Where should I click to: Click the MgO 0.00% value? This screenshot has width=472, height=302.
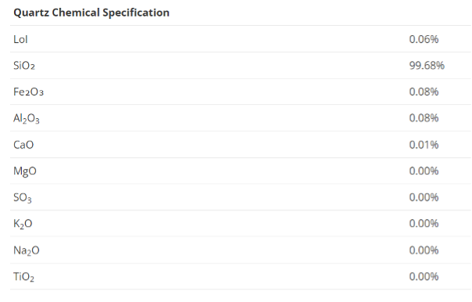pyautogui.click(x=424, y=171)
